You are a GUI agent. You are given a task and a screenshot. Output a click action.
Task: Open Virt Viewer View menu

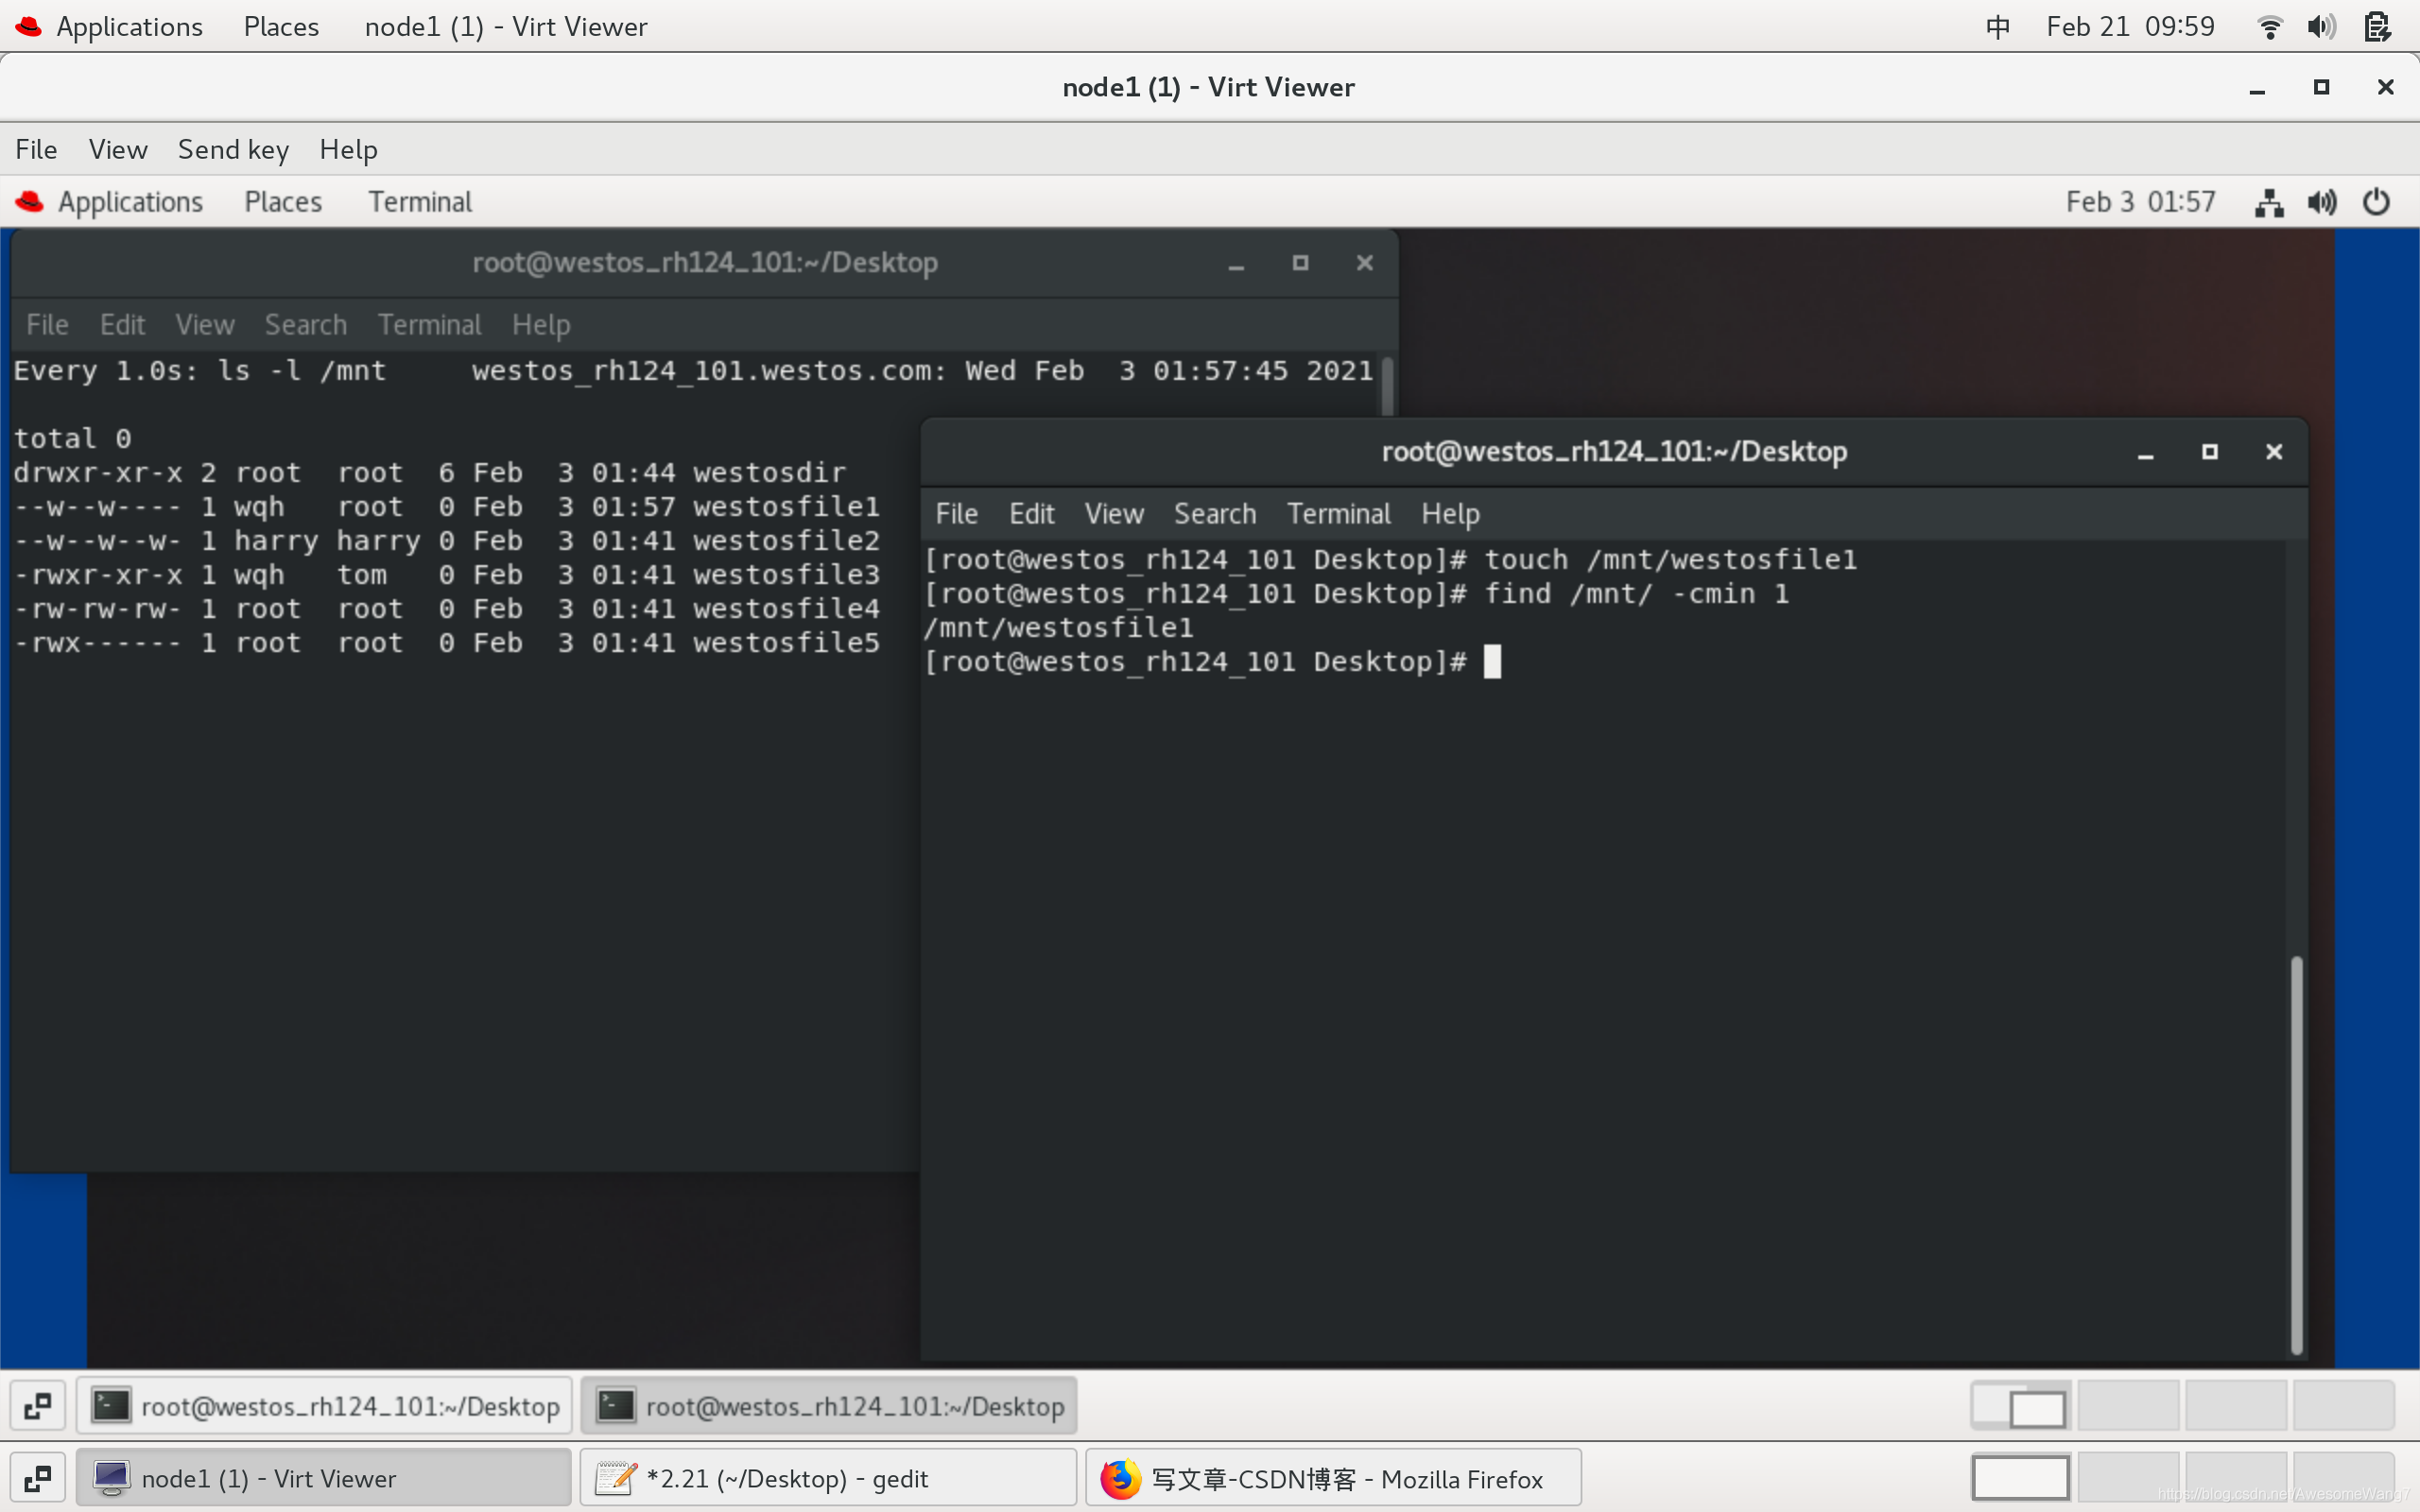(x=118, y=150)
